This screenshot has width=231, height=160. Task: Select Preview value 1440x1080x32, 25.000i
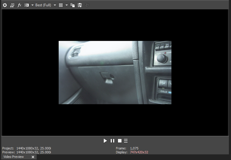click(34, 152)
